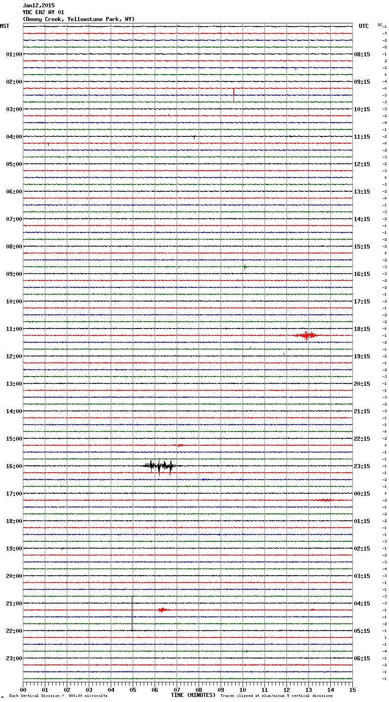
Task: Click the 23:15 UTC time label
Action: (x=362, y=466)
